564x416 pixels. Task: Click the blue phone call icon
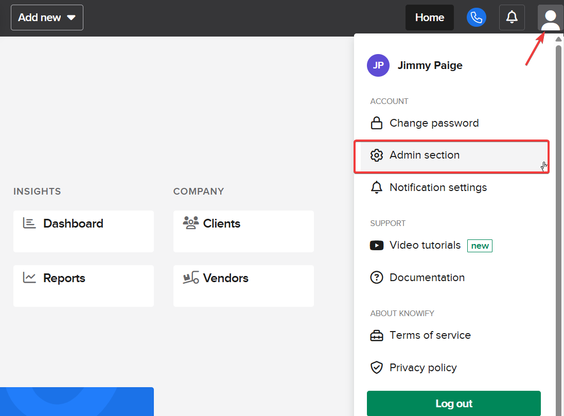pos(476,18)
